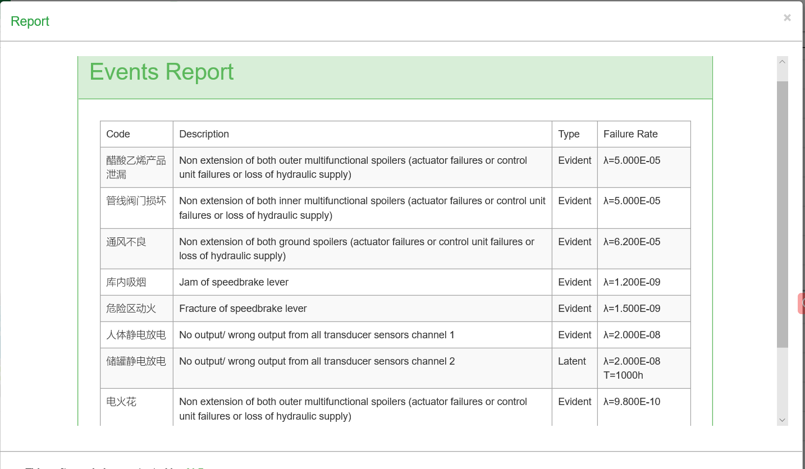Click the 'both inner multifunctional spoilers' description
The image size is (805, 469).
coord(362,208)
